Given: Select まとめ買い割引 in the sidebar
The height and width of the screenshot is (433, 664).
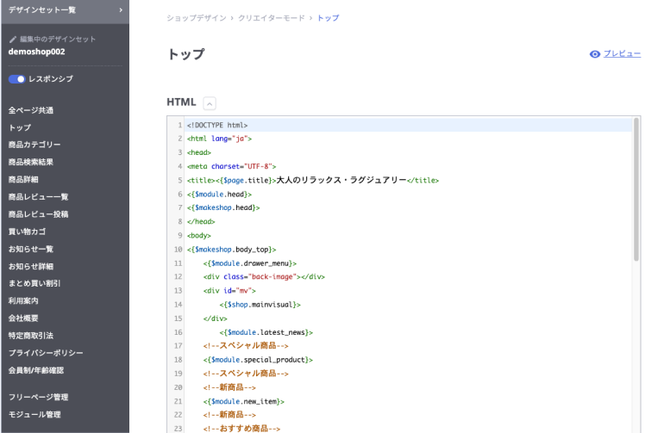Looking at the screenshot, I should click(x=34, y=283).
